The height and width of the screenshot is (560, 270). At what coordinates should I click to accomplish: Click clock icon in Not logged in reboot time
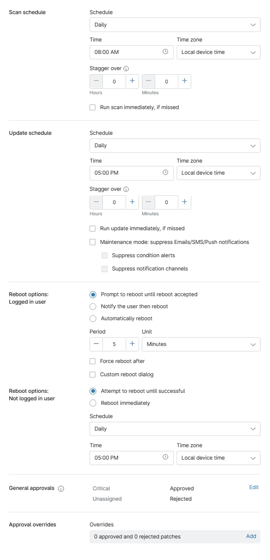pos(165,458)
